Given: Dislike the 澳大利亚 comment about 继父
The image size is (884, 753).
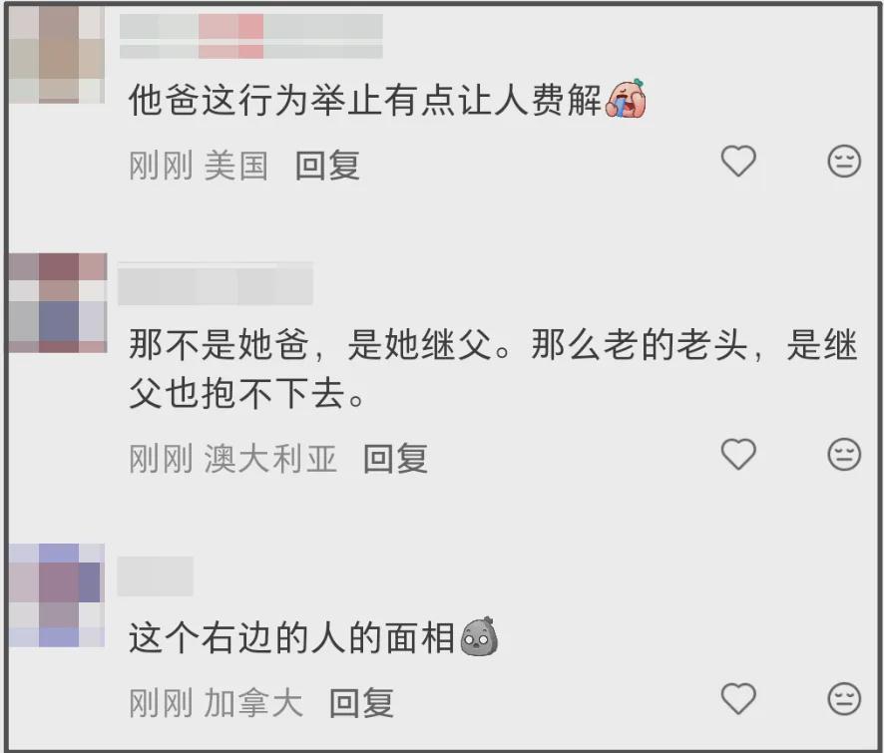Looking at the screenshot, I should (844, 454).
